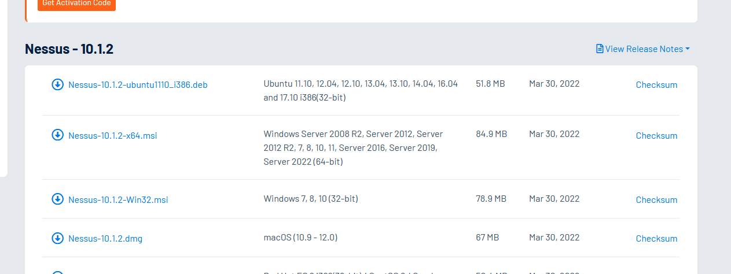Image resolution: width=731 pixels, height=274 pixels.
Task: Expand the View Release Notes dropdown arrow
Action: (688, 49)
